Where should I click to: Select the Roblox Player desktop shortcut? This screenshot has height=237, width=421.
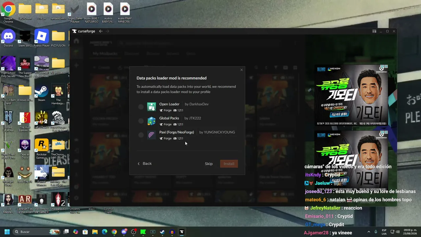point(41,38)
